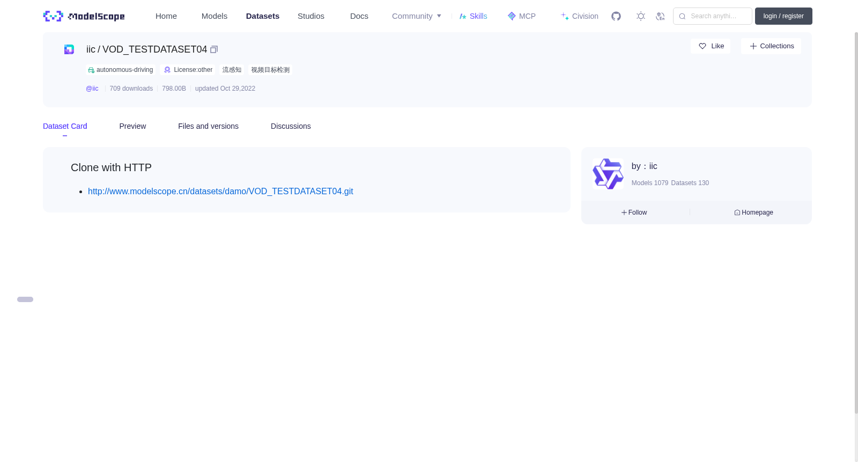Open the GitHub icon link
This screenshot has height=462, width=858.
point(616,16)
